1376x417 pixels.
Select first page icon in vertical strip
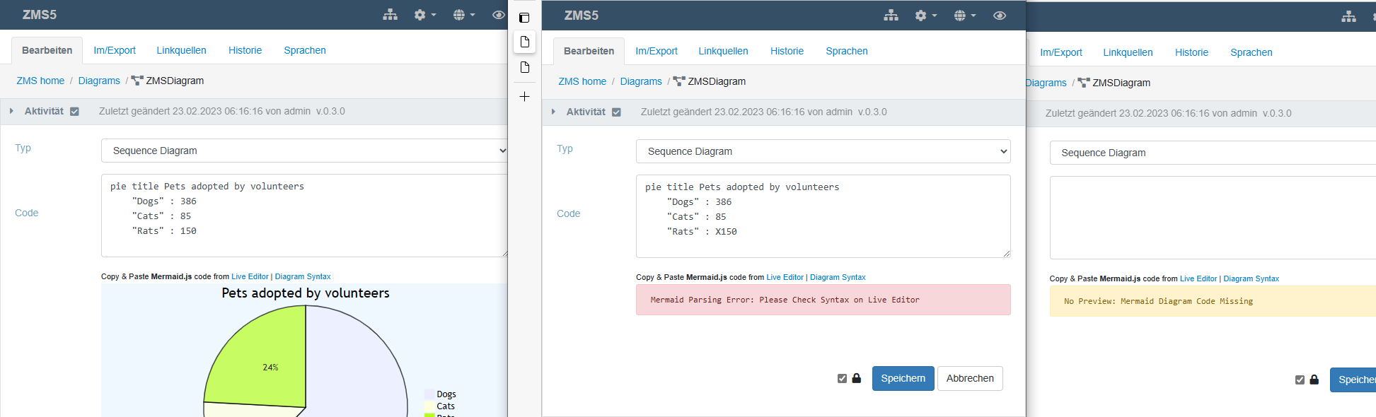coord(525,42)
